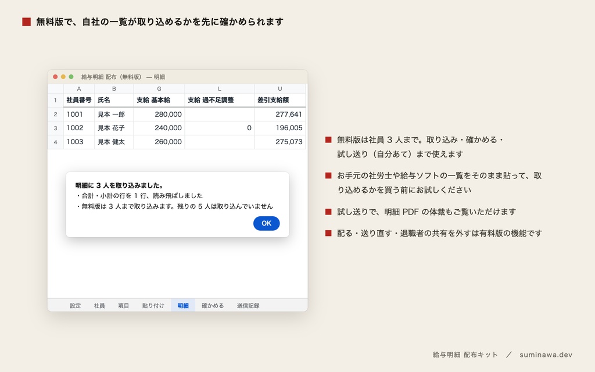Select the name cell 見本 一郎
Viewport: 595px width, 372px height.
tap(114, 115)
